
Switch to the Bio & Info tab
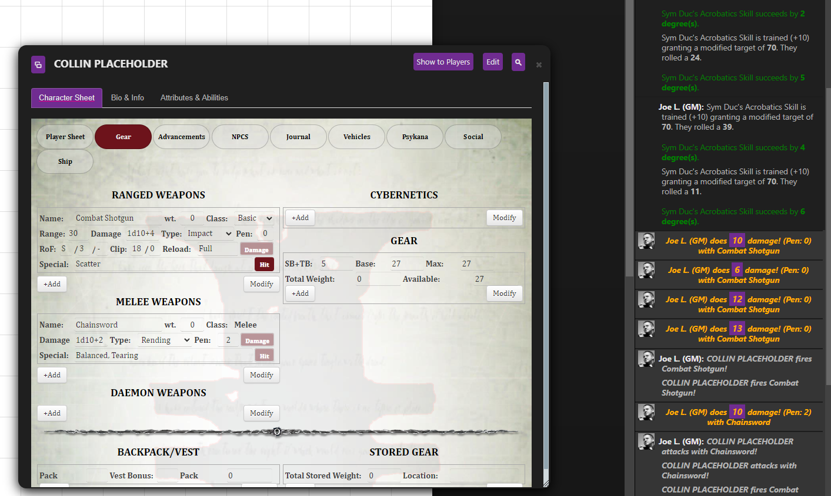127,97
